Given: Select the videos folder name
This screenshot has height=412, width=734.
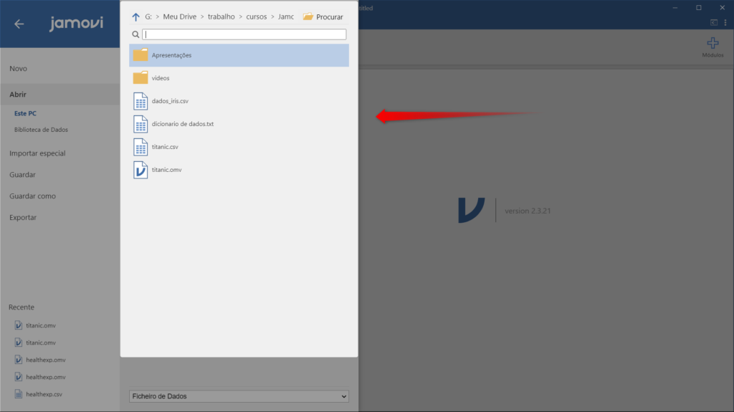Looking at the screenshot, I should [161, 78].
